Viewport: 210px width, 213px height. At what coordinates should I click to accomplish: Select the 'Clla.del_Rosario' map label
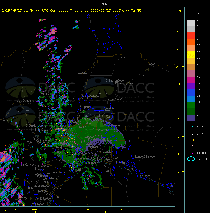click(x=119, y=57)
